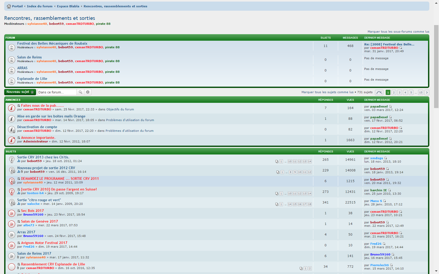The height and width of the screenshot is (274, 439).
Task: Click locked info icon for Désactivation de compte
Action: [x=11, y=129]
